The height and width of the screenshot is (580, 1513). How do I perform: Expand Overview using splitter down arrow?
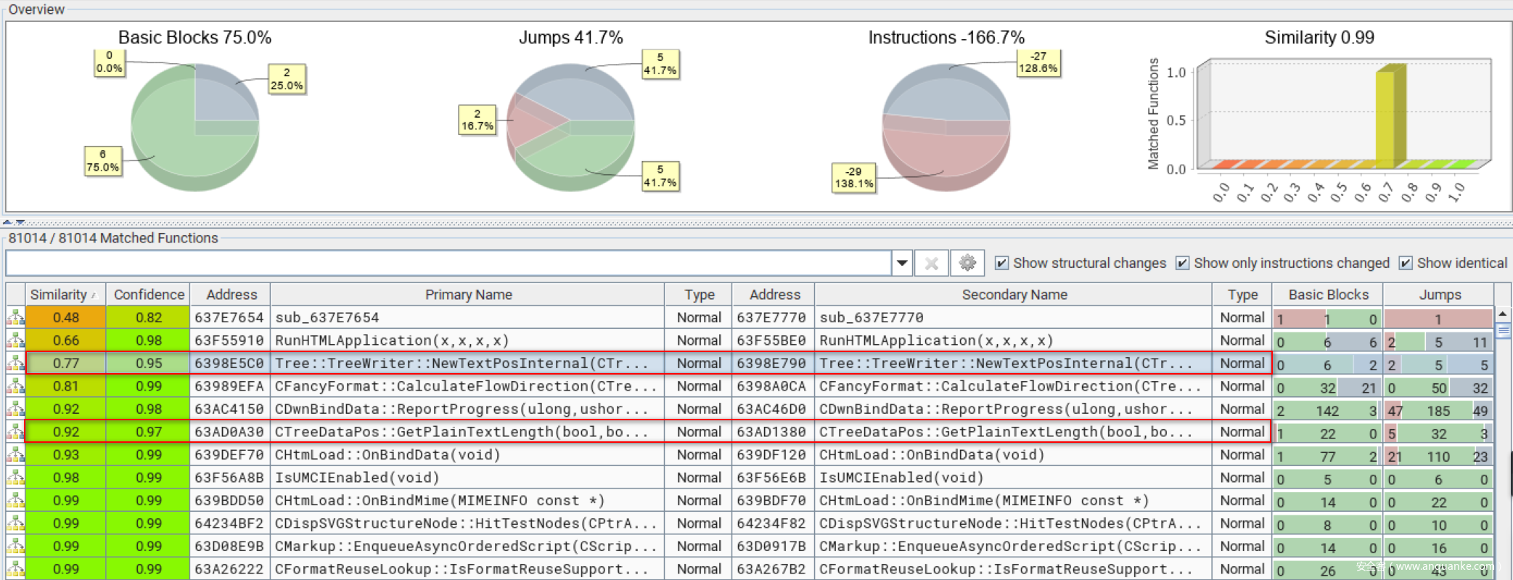click(x=20, y=222)
